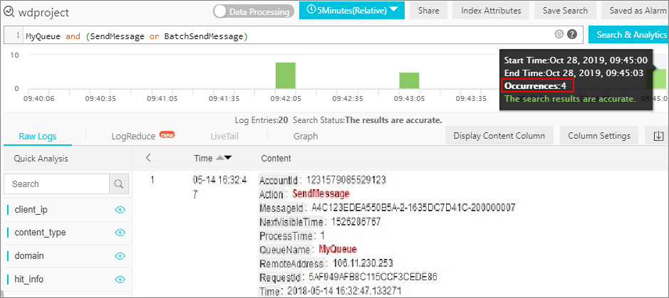The width and height of the screenshot is (669, 298).
Task: Click the MessageId value
Action: 413,208
